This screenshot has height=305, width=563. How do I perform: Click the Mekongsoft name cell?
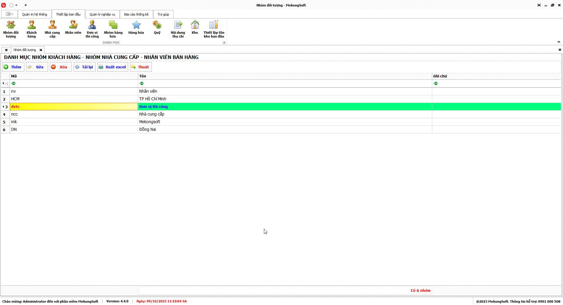click(285, 122)
